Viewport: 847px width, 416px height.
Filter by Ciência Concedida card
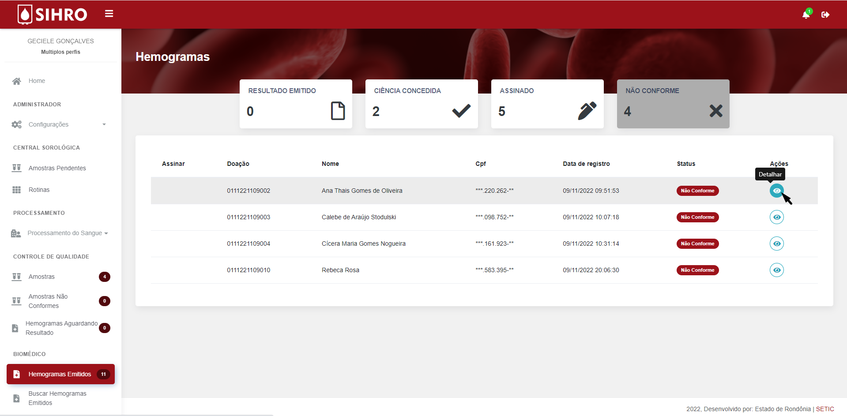422,104
